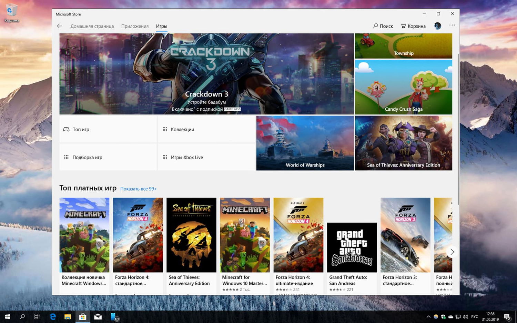Viewport: 517px width, 323px height.
Task: Open the 'See more' ellipsis menu
Action: tap(452, 25)
